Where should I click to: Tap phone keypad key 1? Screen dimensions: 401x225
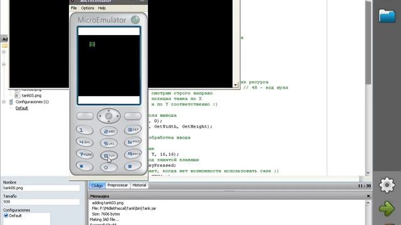click(x=85, y=130)
